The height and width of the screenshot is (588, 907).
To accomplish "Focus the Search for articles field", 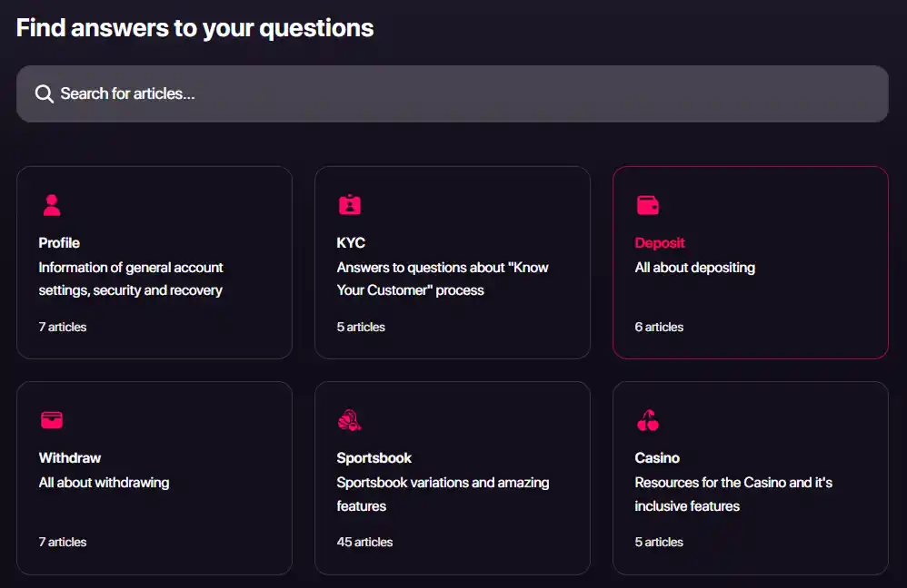I will click(x=453, y=93).
